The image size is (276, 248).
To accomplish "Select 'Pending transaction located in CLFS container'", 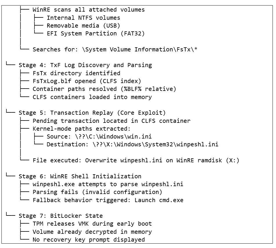I will [x=111, y=121].
